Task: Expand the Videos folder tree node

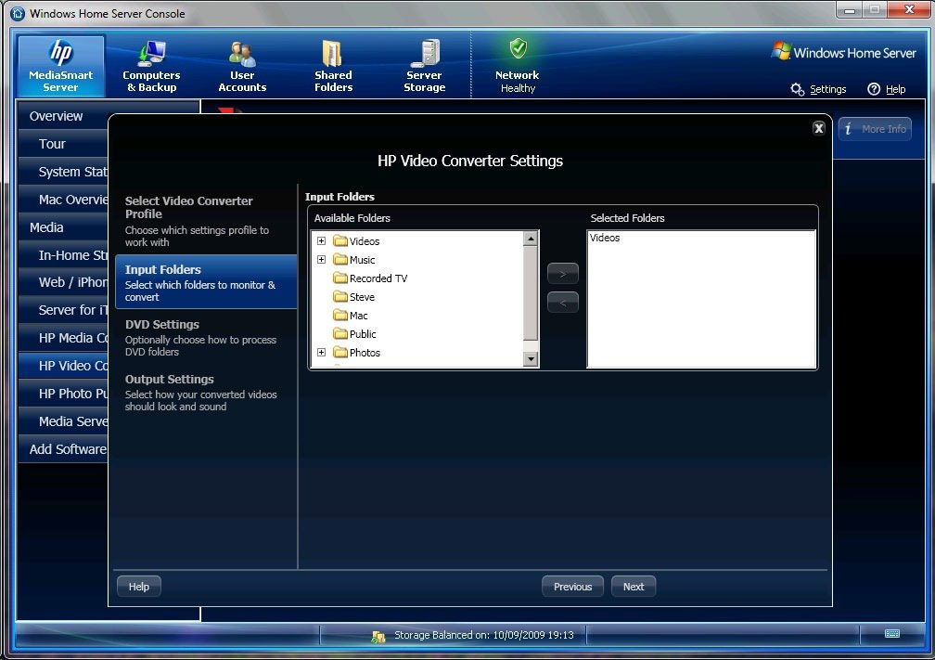Action: 321,241
